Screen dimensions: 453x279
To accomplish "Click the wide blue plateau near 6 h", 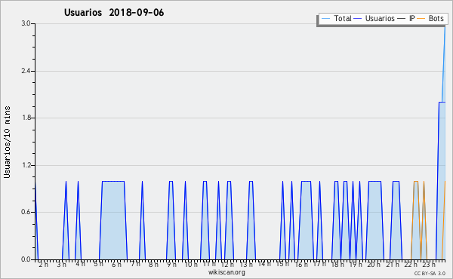I will pyautogui.click(x=113, y=220).
